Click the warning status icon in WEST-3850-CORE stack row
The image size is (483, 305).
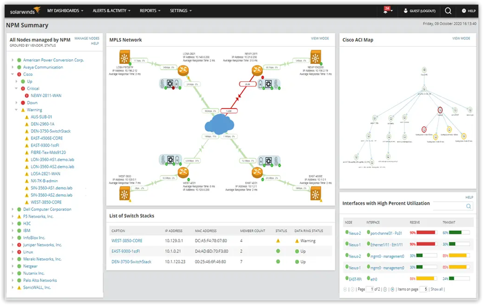pos(278,241)
